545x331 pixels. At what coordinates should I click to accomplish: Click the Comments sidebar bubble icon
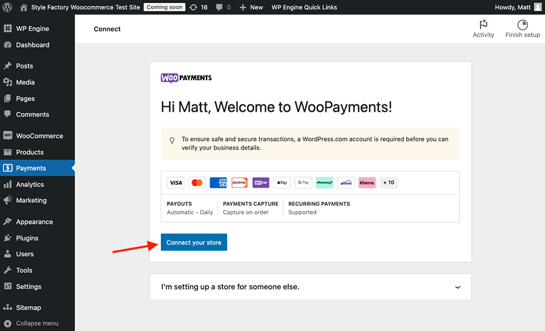point(8,114)
